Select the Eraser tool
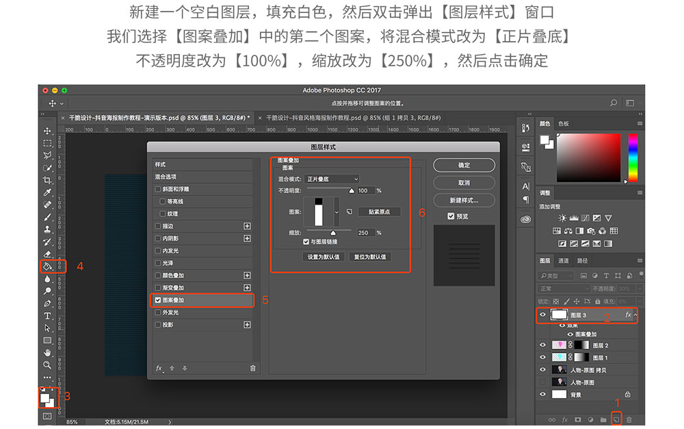The height and width of the screenshot is (429, 684). (47, 254)
